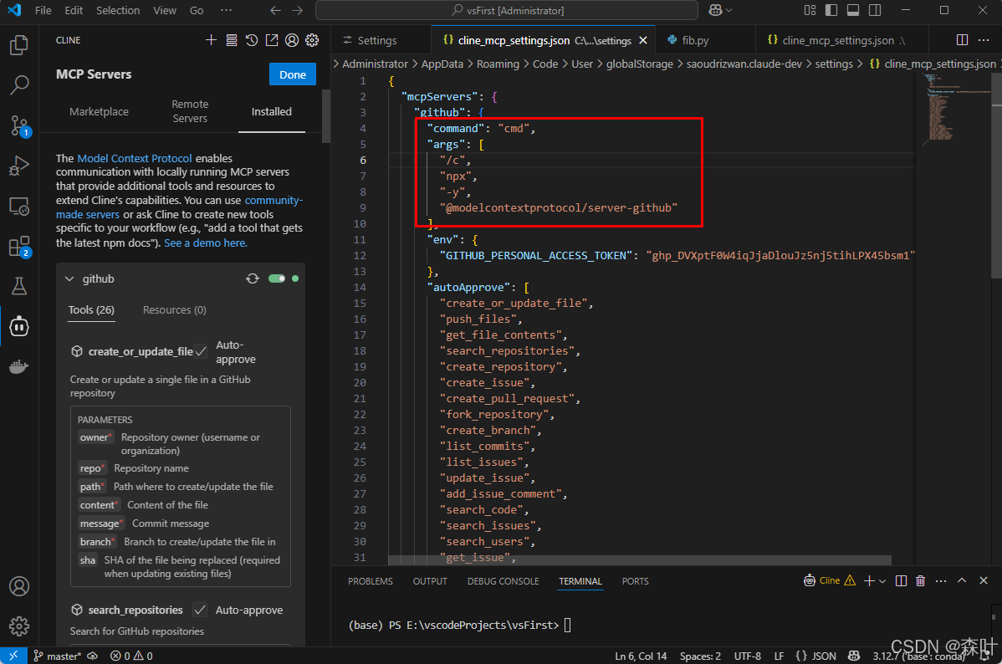Open the Search view in activity bar
1002x664 pixels.
(19, 84)
